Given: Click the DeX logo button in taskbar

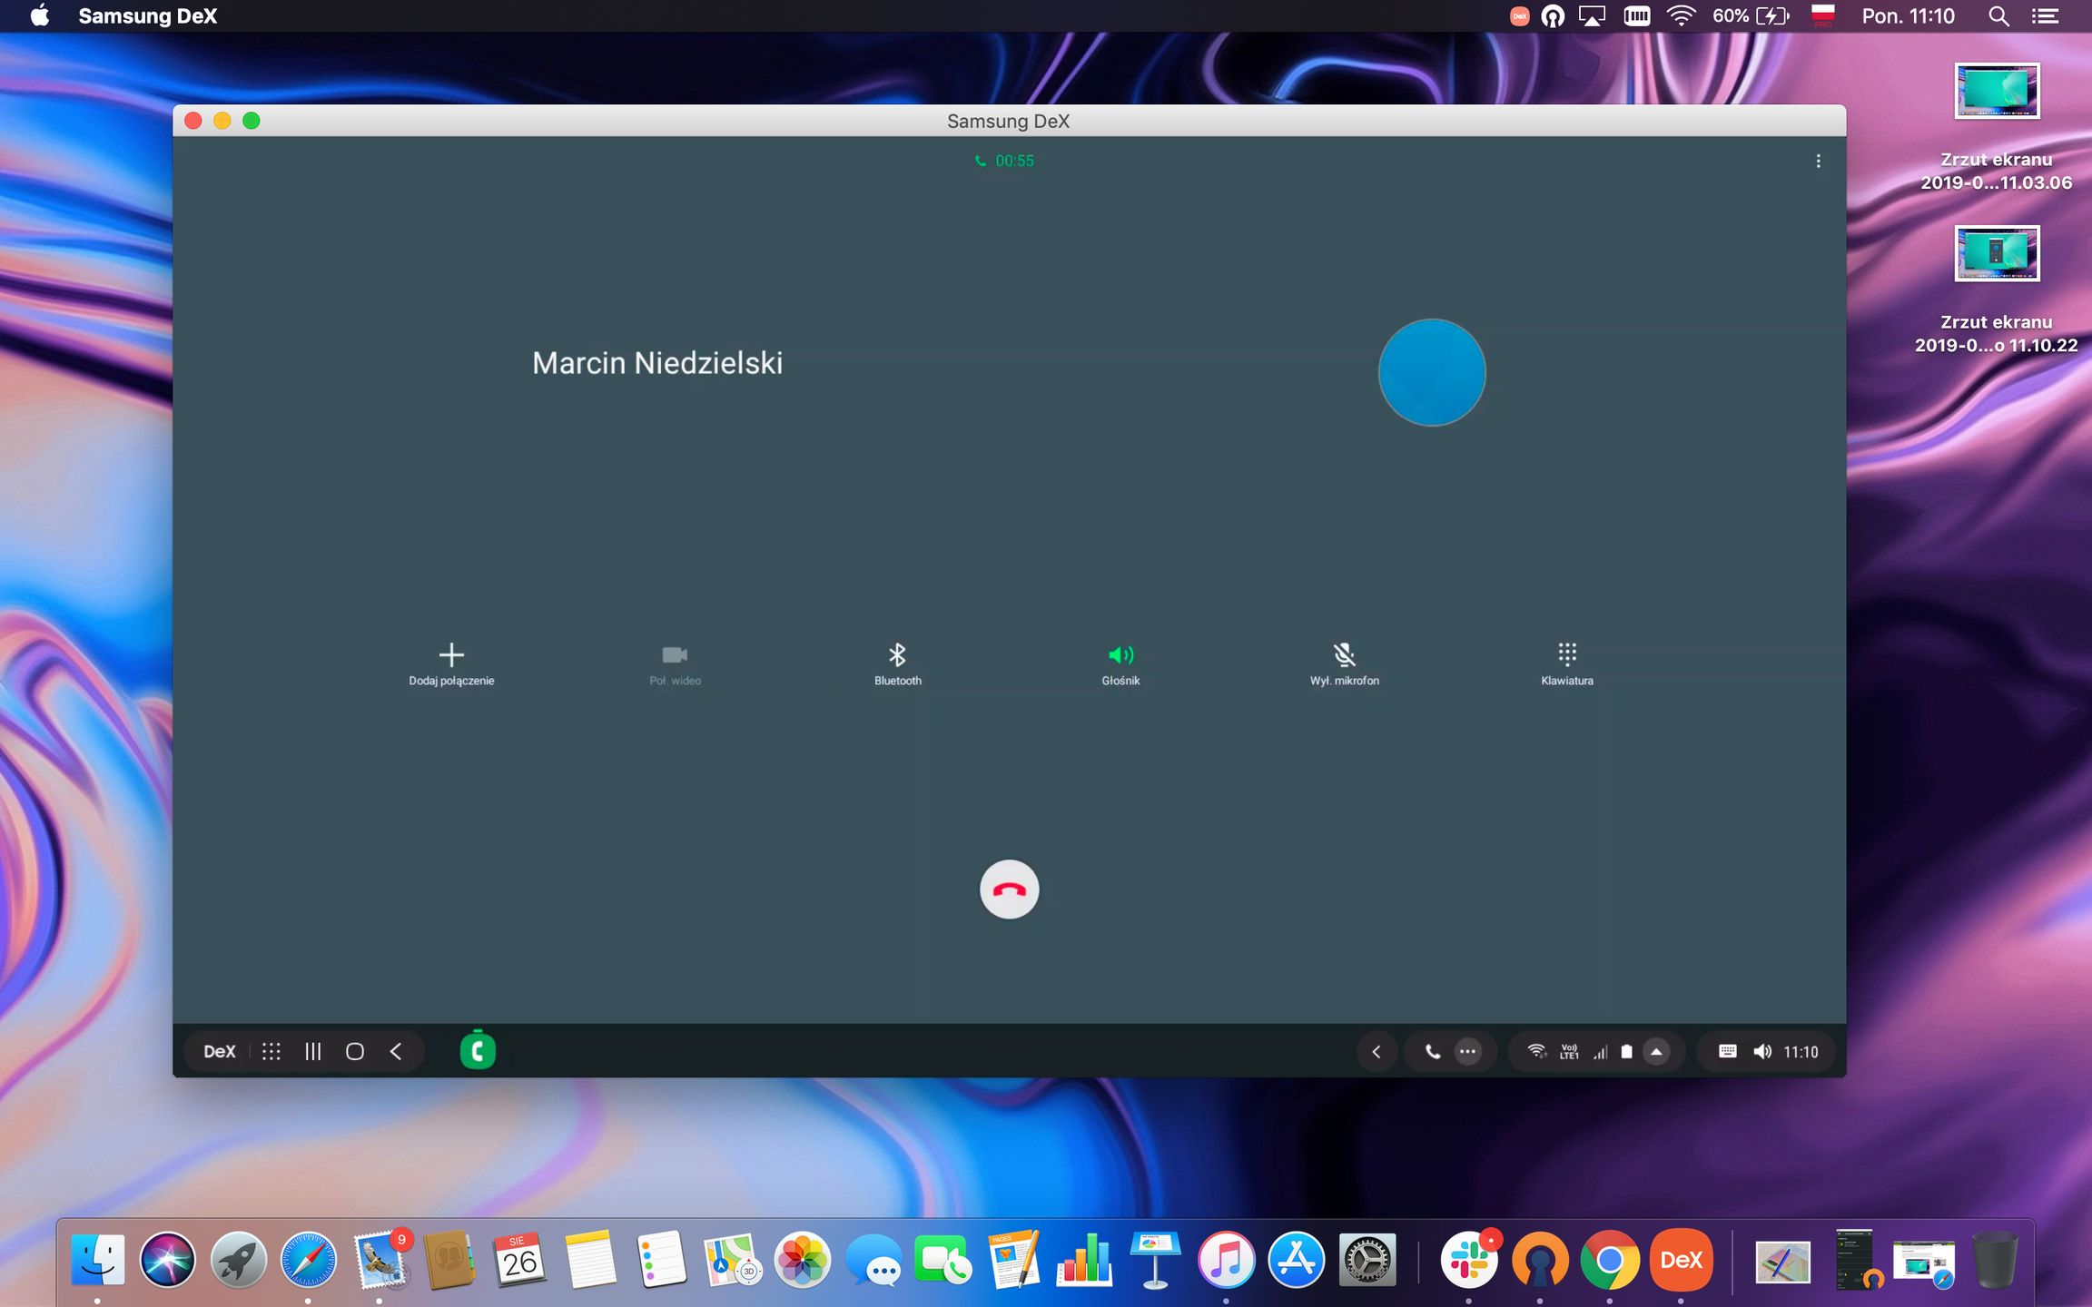Looking at the screenshot, I should coord(219,1051).
